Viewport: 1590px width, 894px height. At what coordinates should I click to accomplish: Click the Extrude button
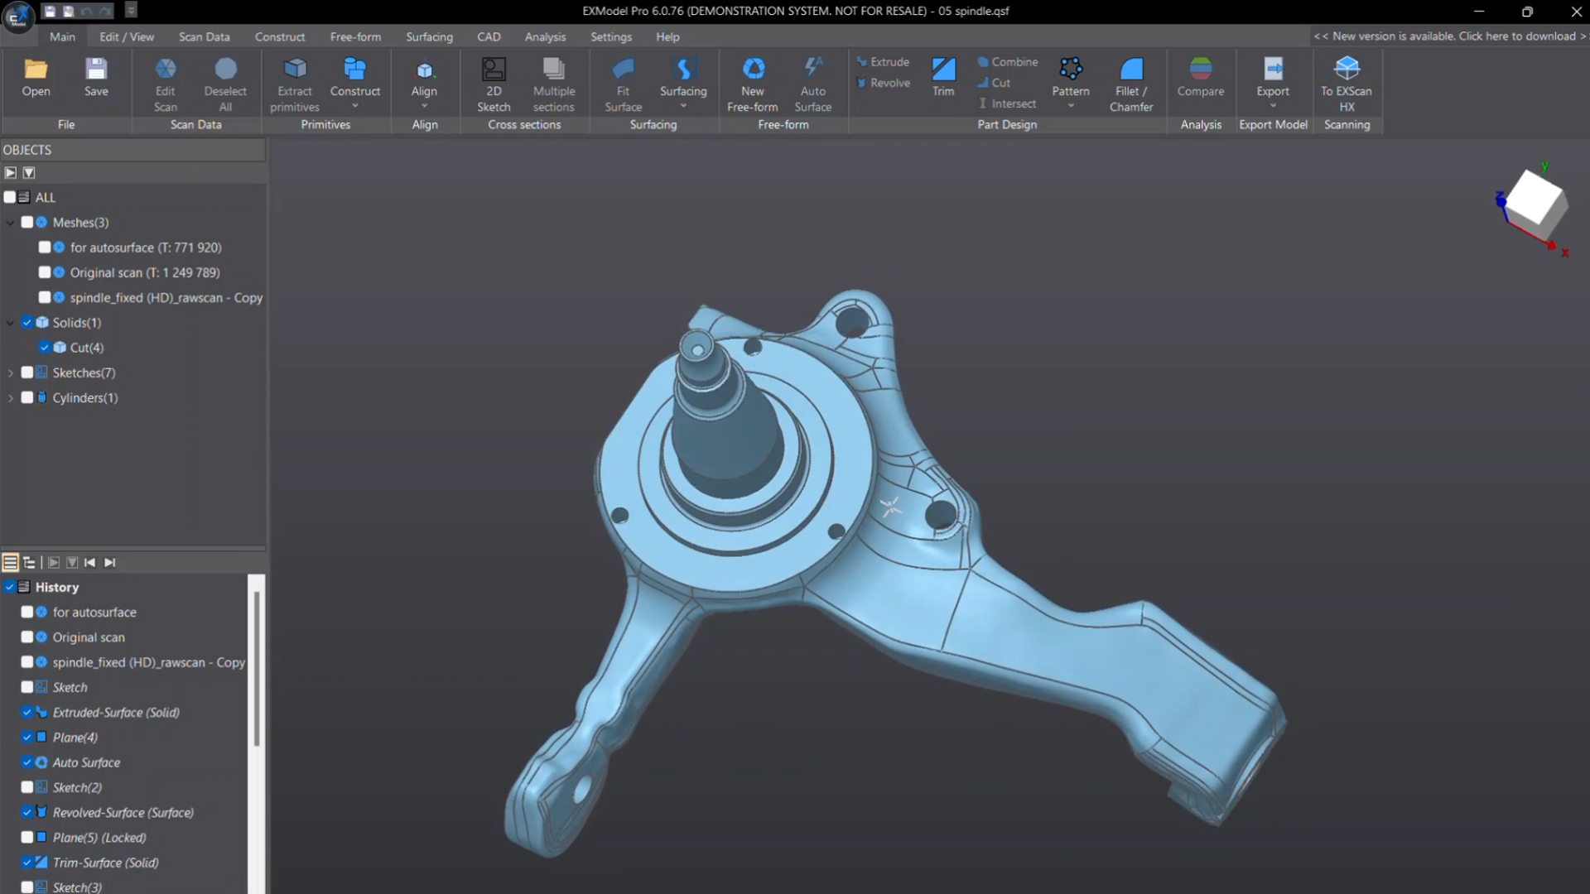[x=883, y=62]
